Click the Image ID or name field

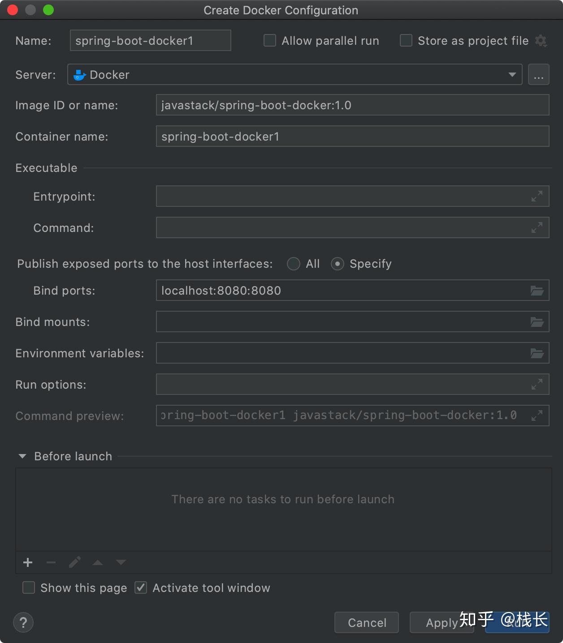(352, 105)
